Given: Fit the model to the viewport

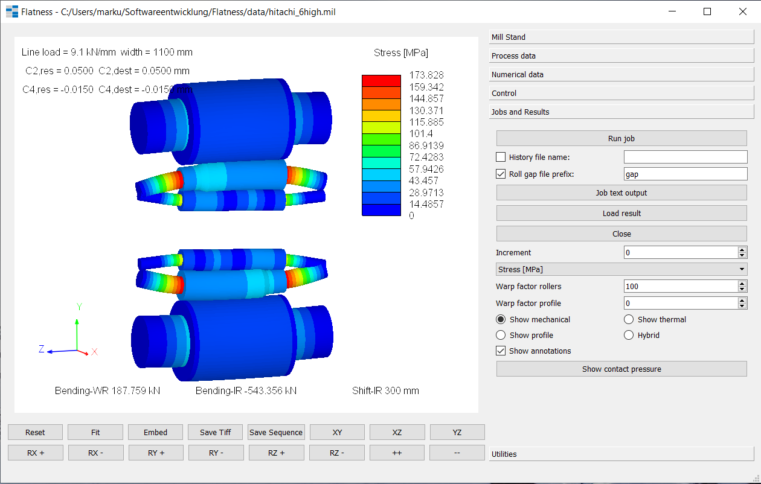Looking at the screenshot, I should pos(94,432).
